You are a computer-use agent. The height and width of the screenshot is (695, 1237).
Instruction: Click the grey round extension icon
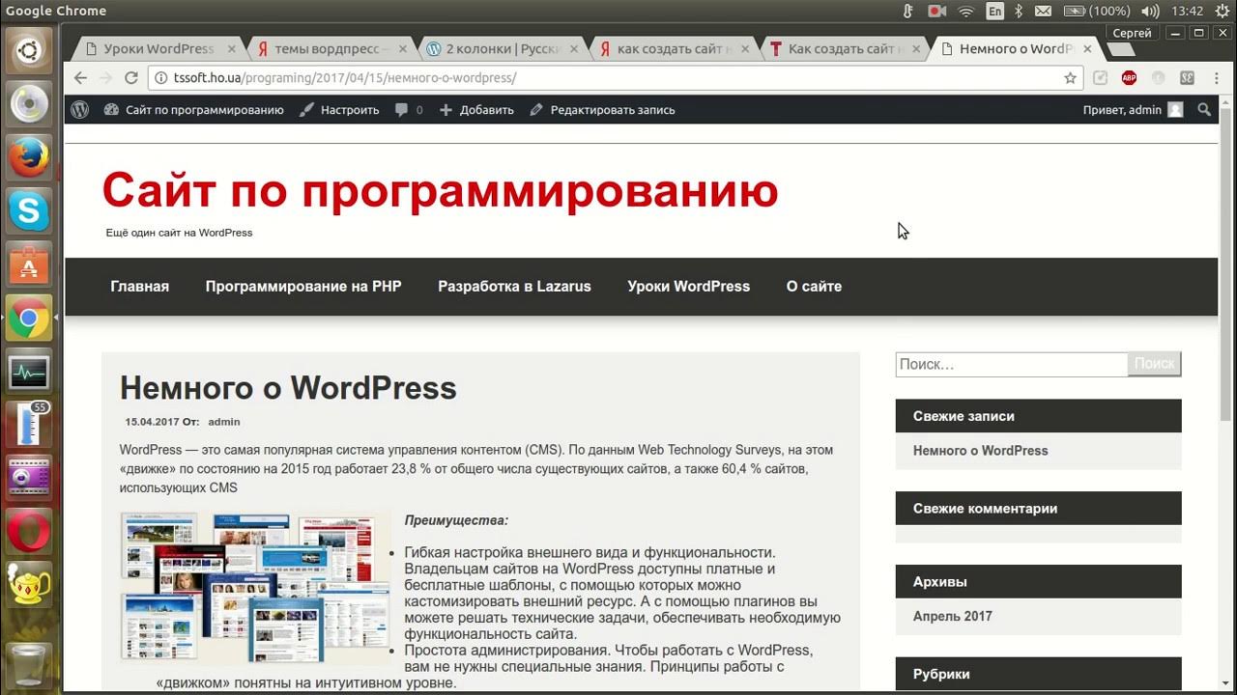click(x=1158, y=78)
